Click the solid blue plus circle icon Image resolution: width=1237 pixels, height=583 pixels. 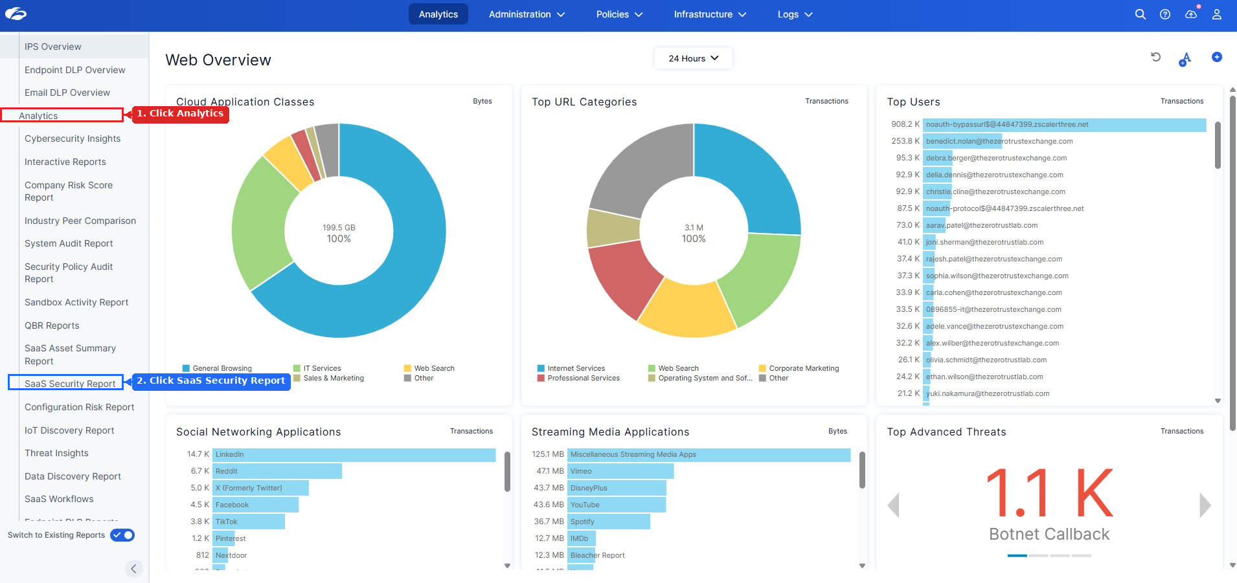[1217, 57]
